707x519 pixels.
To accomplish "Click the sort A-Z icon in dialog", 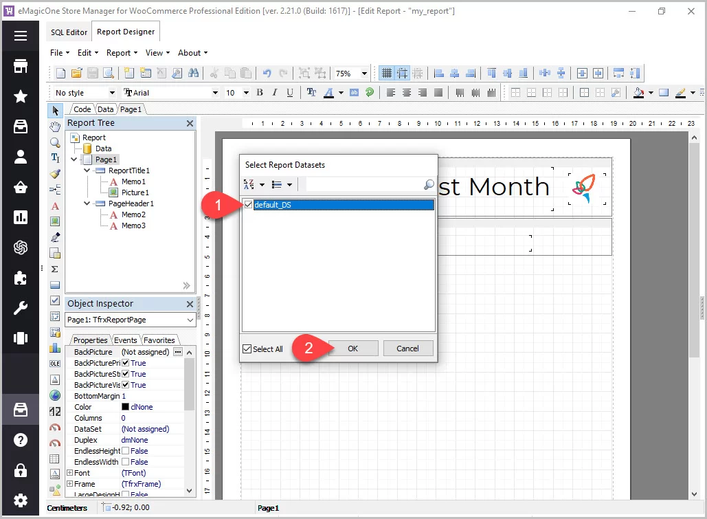I will (249, 184).
